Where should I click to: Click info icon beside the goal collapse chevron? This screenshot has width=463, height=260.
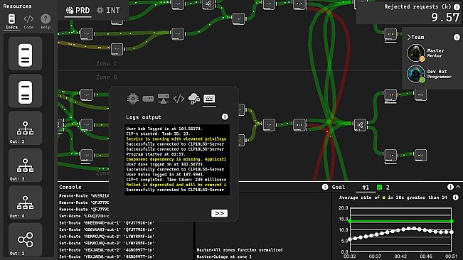[450, 187]
